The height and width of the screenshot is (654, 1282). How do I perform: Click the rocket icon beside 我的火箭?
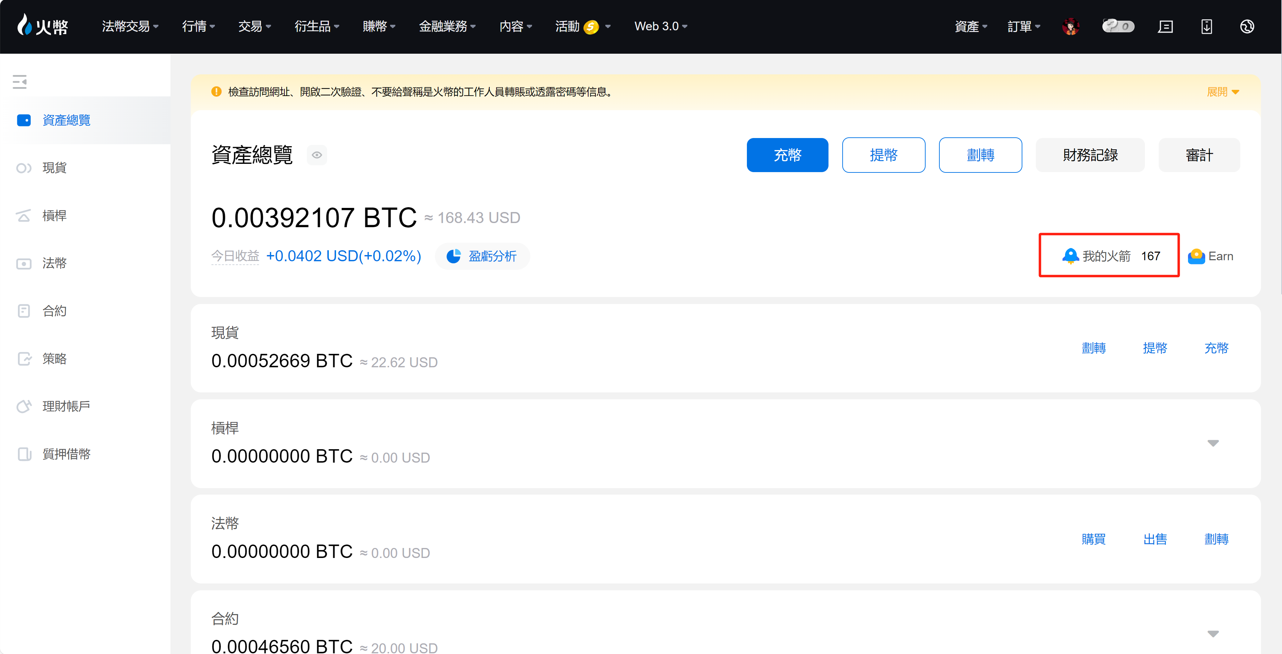1071,256
